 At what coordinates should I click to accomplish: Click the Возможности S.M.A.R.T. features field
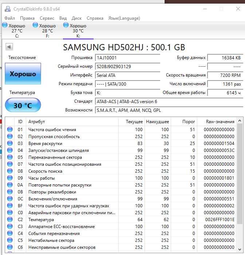(x=169, y=110)
